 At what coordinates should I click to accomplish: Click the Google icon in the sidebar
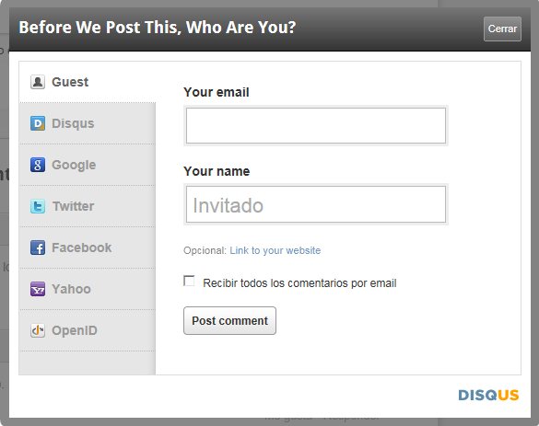[x=38, y=165]
